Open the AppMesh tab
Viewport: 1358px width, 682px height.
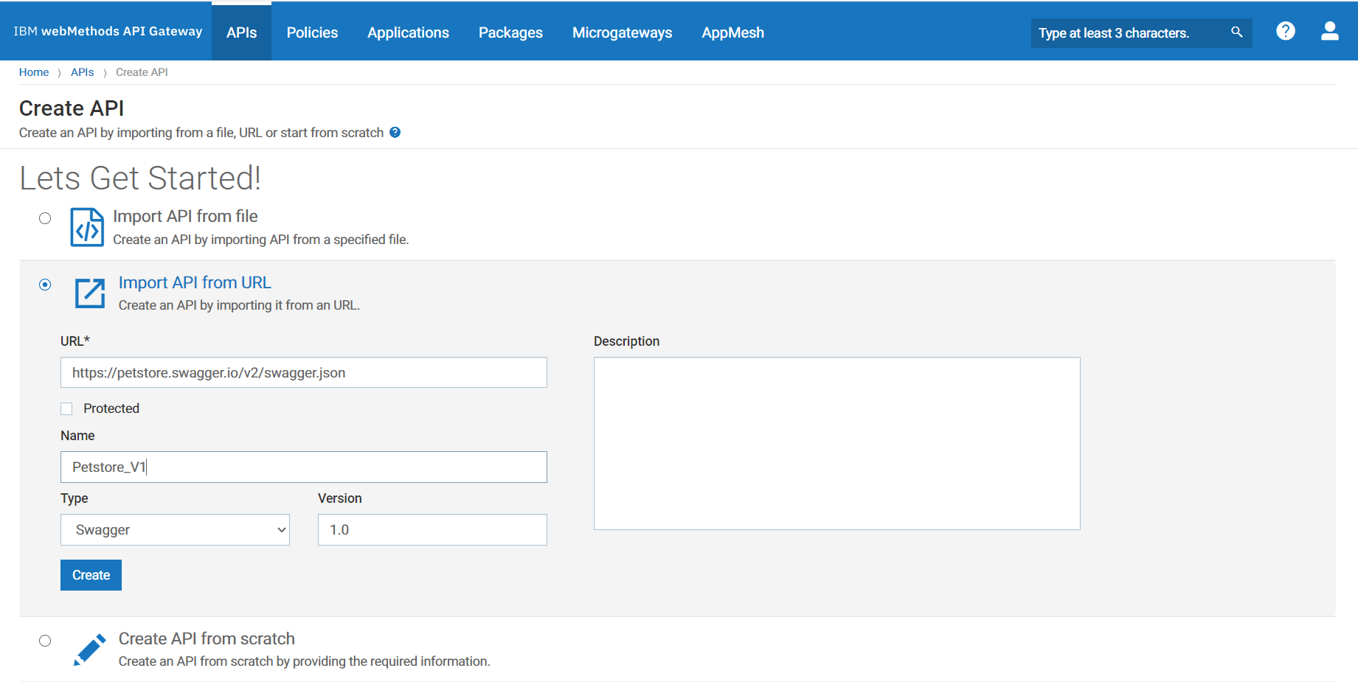click(x=732, y=32)
